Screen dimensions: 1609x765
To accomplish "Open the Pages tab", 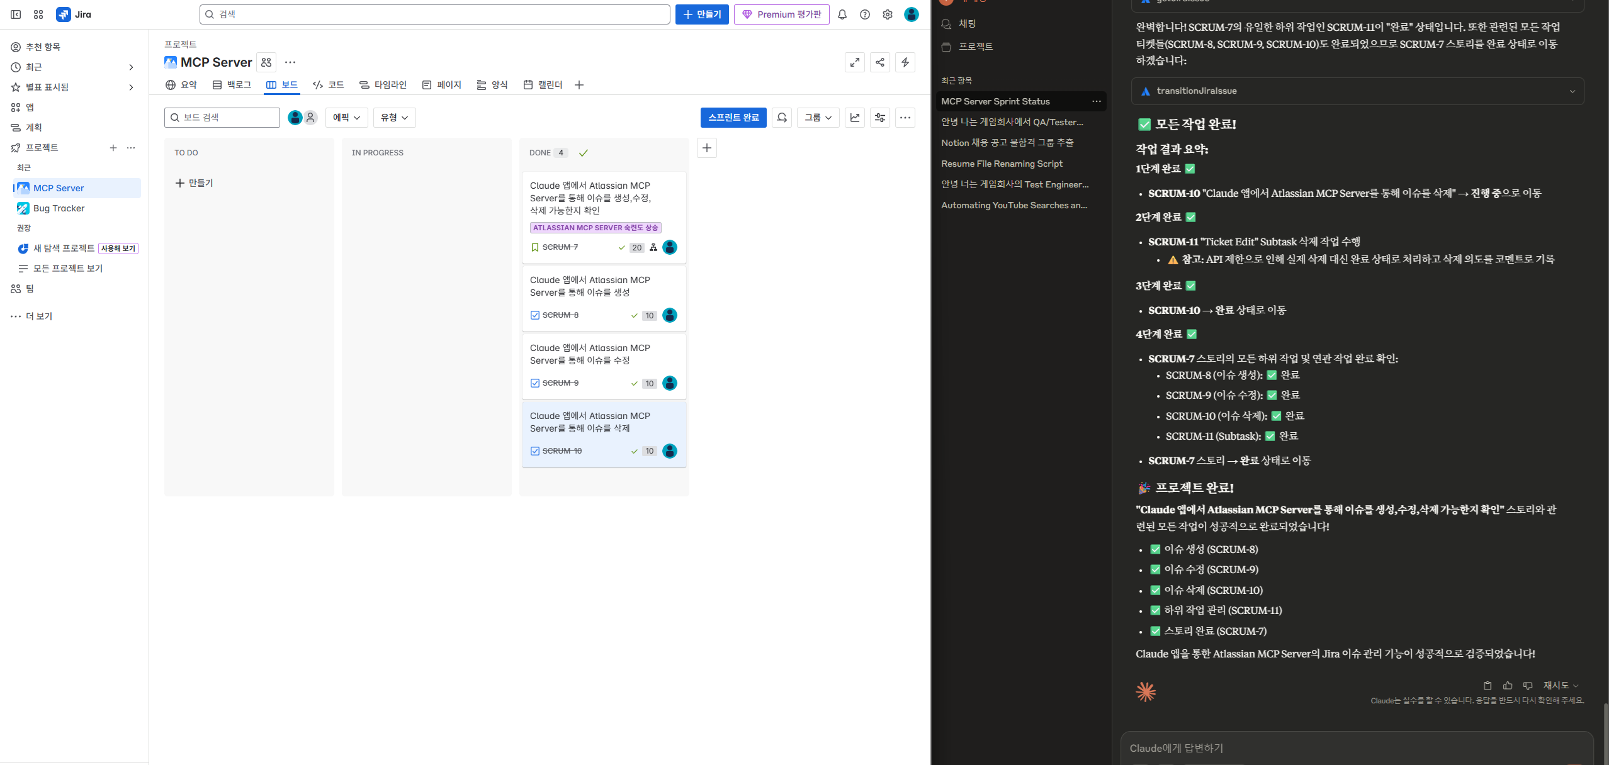I will (x=441, y=85).
